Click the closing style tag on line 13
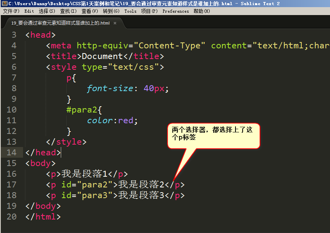 click(66, 142)
